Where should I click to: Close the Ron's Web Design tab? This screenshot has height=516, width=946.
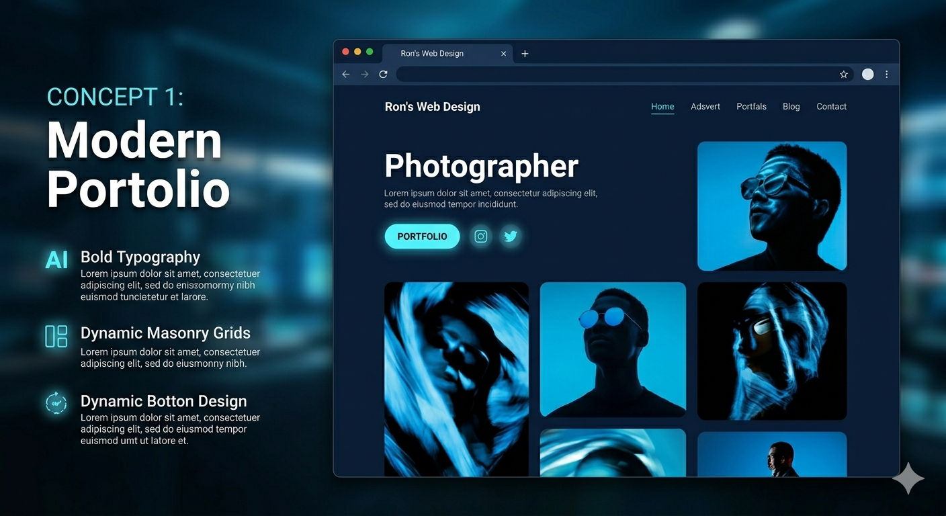(503, 53)
